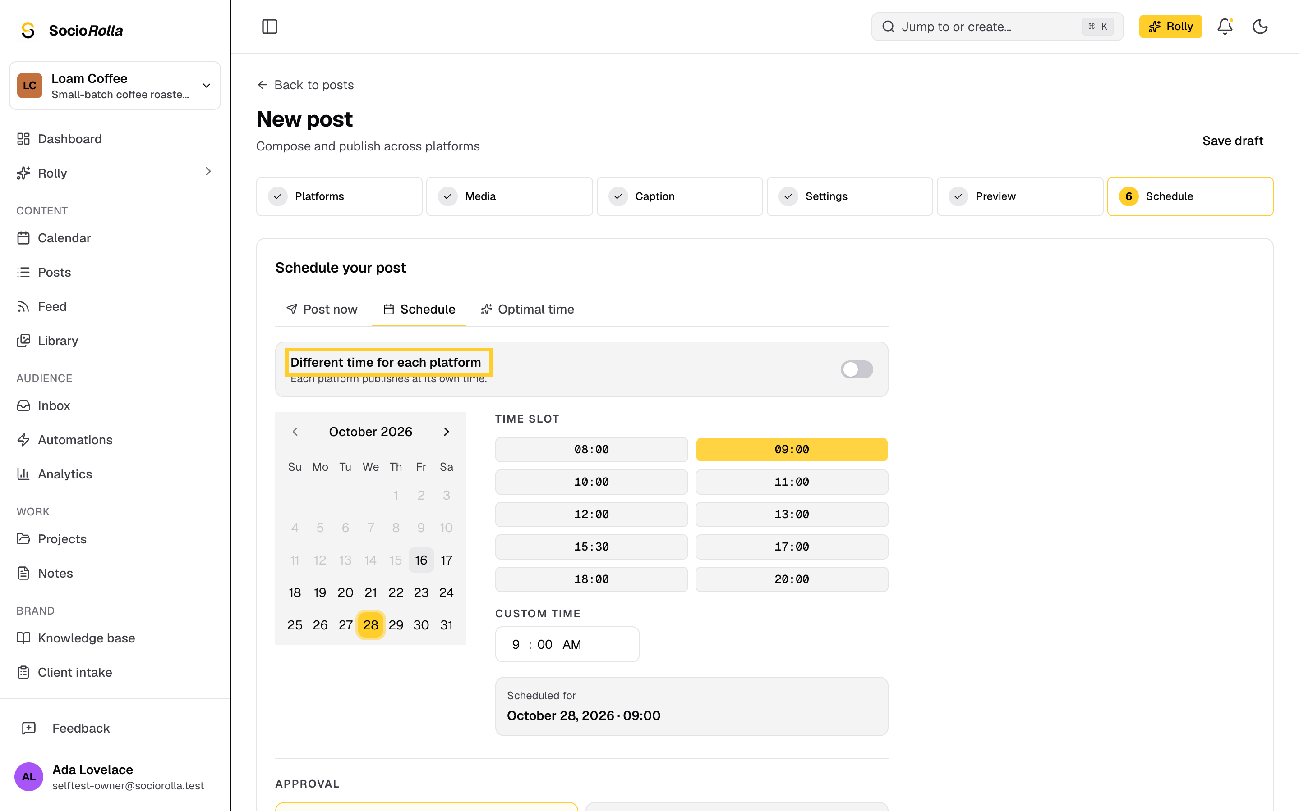The height and width of the screenshot is (811, 1299).
Task: Switch to Optimal time tab
Action: pyautogui.click(x=528, y=310)
